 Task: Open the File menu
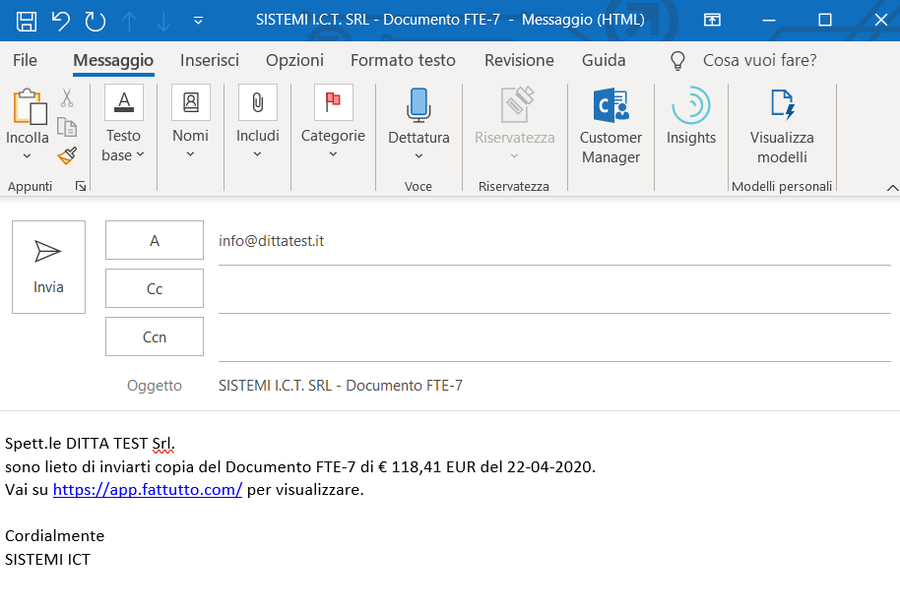click(25, 60)
